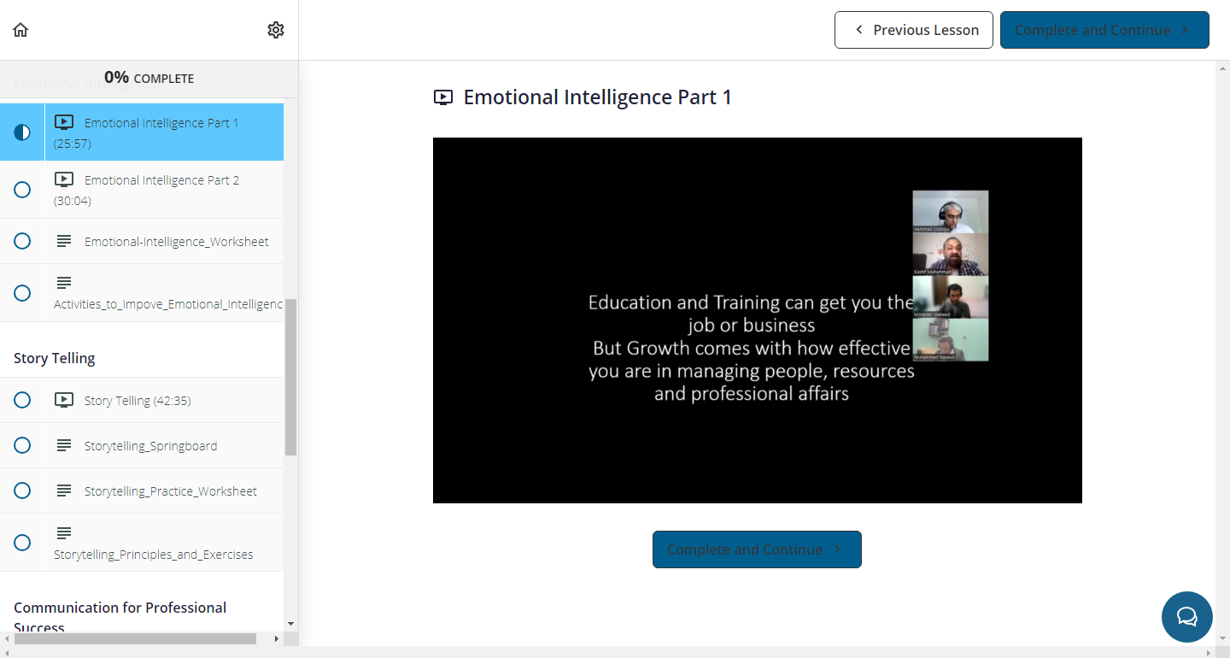This screenshot has height=658, width=1230.
Task: Open the chat support bubble
Action: coord(1187,617)
